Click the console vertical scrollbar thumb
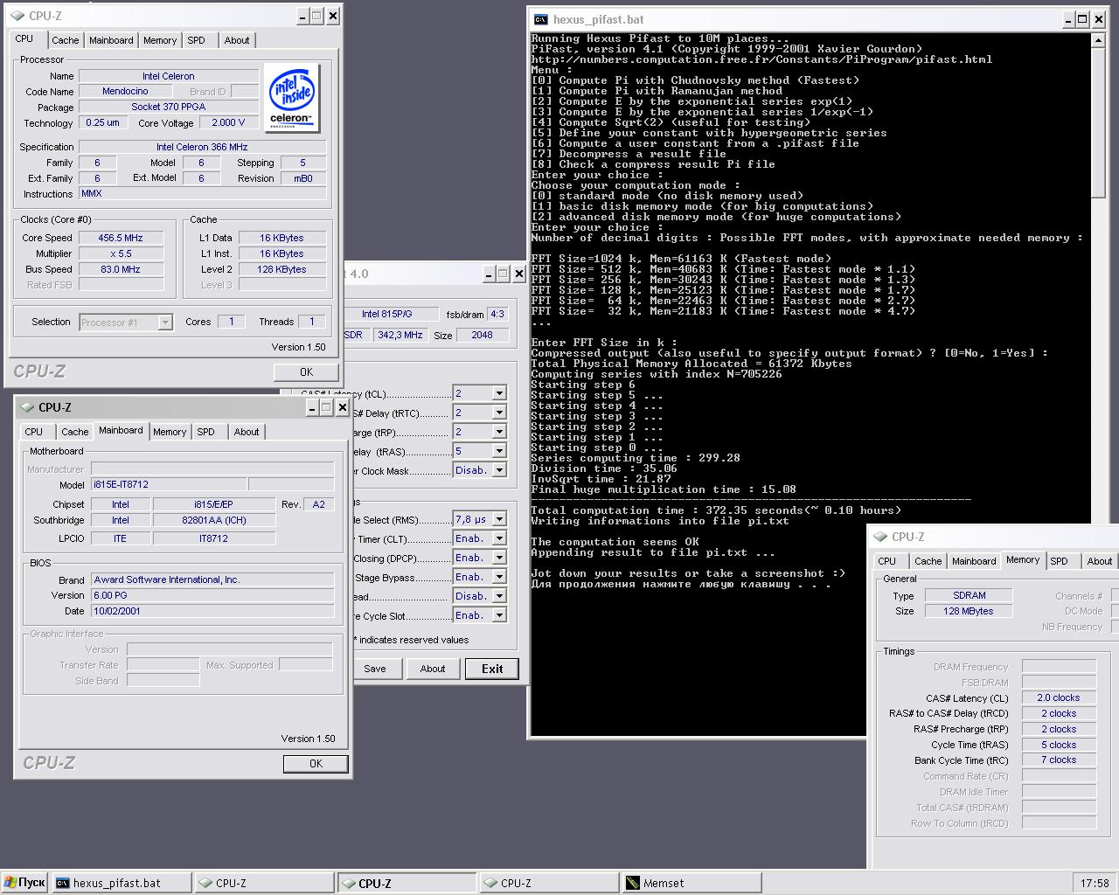Image resolution: width=1119 pixels, height=895 pixels. click(x=1099, y=121)
